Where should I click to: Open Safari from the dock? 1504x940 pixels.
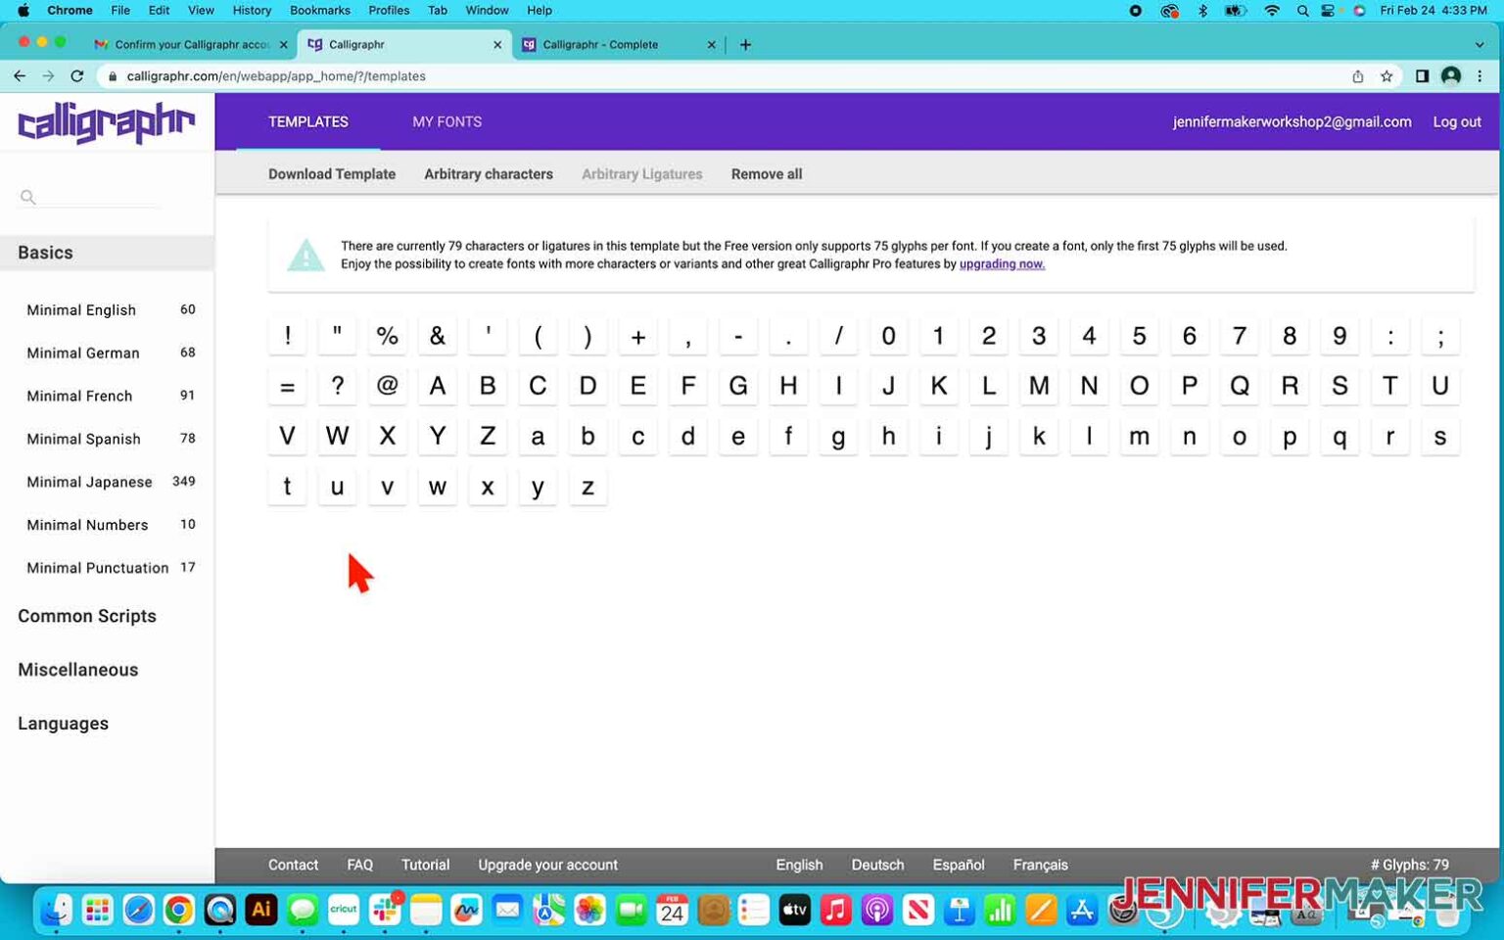pyautogui.click(x=138, y=911)
